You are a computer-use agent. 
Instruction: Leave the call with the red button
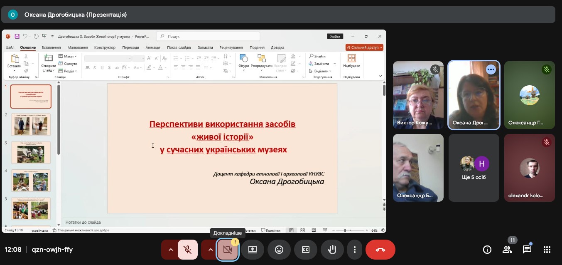point(380,250)
